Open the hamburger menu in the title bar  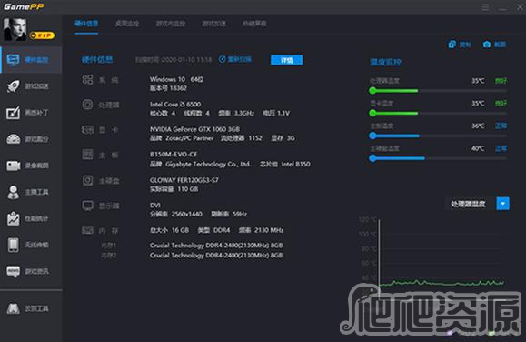485,7
